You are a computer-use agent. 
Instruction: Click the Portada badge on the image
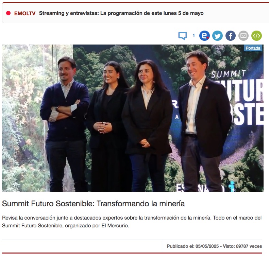point(253,48)
